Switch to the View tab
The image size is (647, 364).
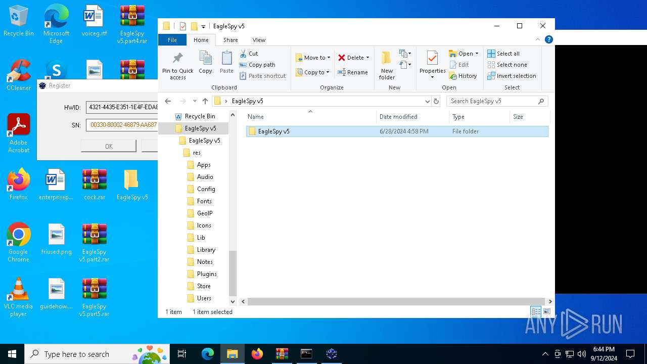(259, 40)
